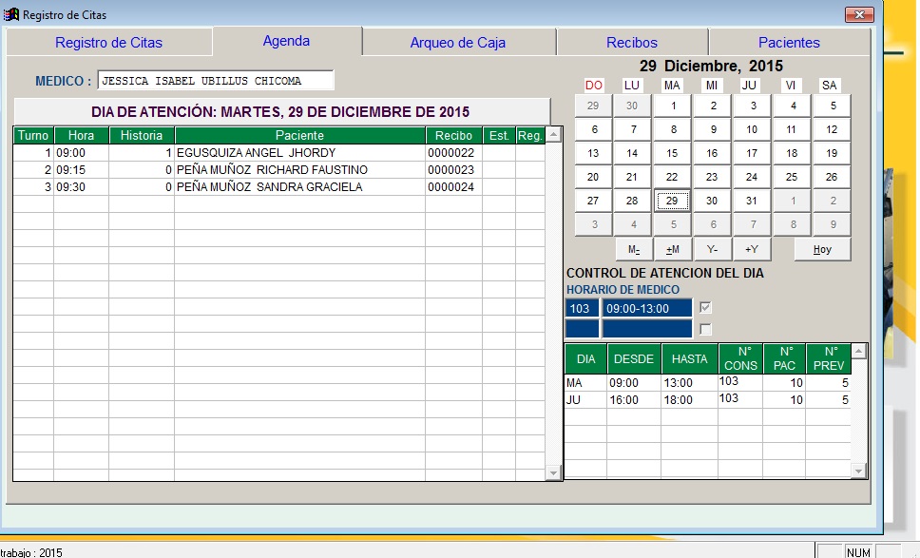Go to the Pacientes tab
This screenshot has width=920, height=558.
click(788, 43)
